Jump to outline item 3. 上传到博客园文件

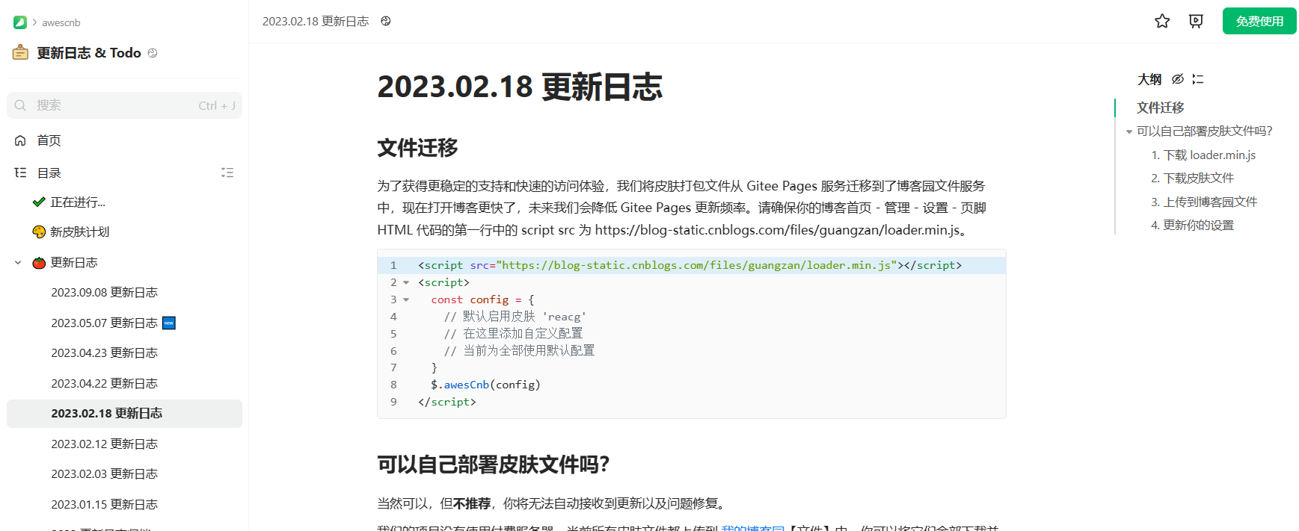(x=1204, y=202)
